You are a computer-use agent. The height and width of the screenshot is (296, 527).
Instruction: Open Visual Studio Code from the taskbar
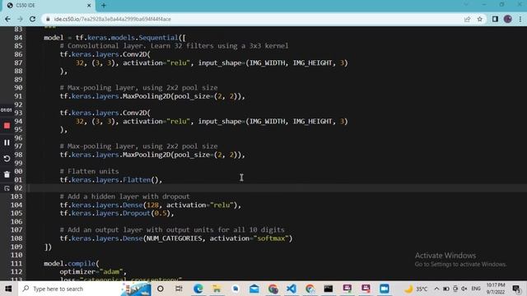pyautogui.click(x=291, y=289)
